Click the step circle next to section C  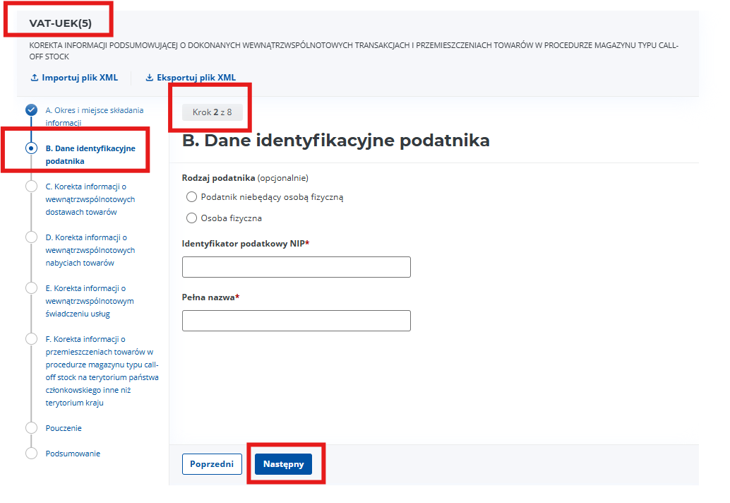coord(31,187)
